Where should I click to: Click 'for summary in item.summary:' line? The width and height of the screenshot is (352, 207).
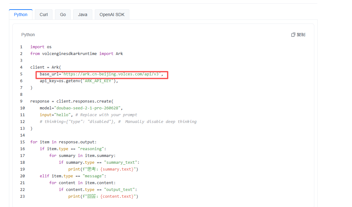point(82,155)
